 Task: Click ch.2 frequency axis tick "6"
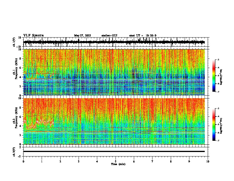tap(21, 117)
